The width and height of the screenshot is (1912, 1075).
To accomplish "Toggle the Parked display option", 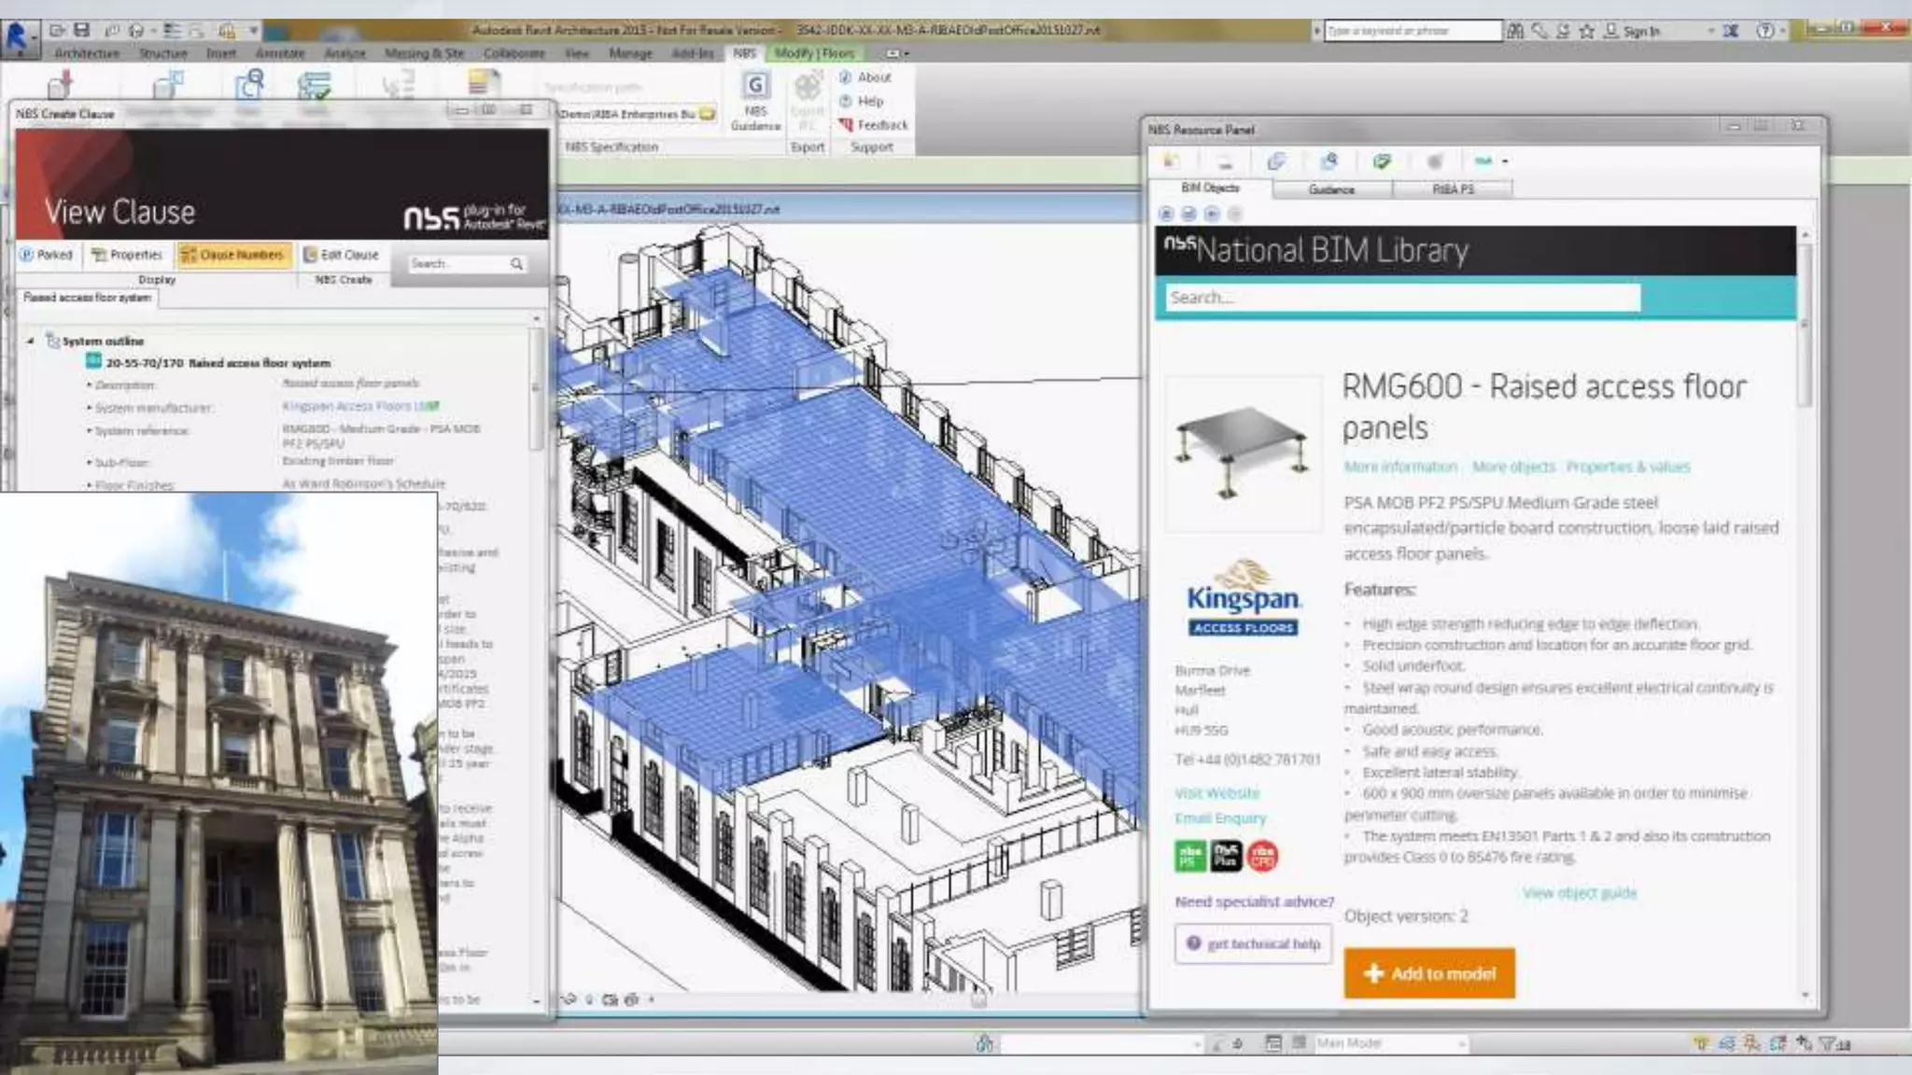I will (x=47, y=255).
